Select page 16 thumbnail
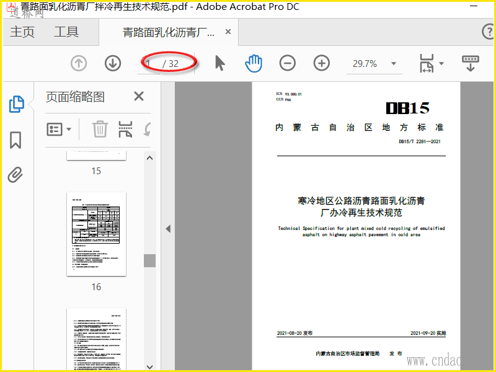The width and height of the screenshot is (496, 372). coord(96,234)
